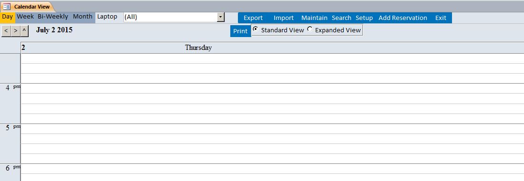Open the Laptop filter dropdown arrow

pos(221,17)
